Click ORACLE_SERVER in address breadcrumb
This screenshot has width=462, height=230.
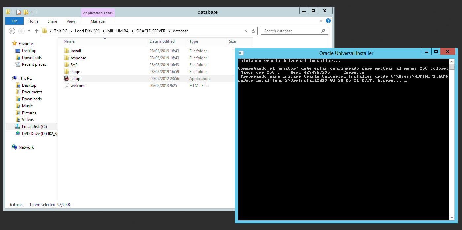coord(151,31)
